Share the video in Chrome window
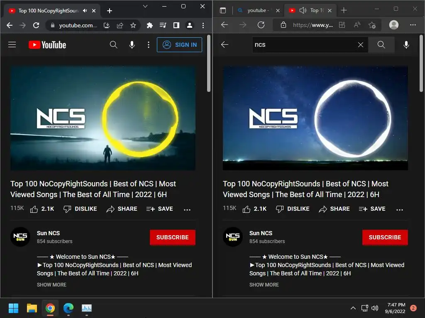425x318 pixels. pyautogui.click(x=122, y=209)
